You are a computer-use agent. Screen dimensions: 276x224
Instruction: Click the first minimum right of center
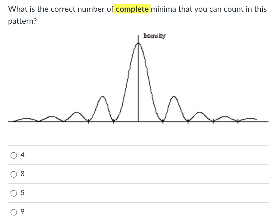tap(162, 121)
